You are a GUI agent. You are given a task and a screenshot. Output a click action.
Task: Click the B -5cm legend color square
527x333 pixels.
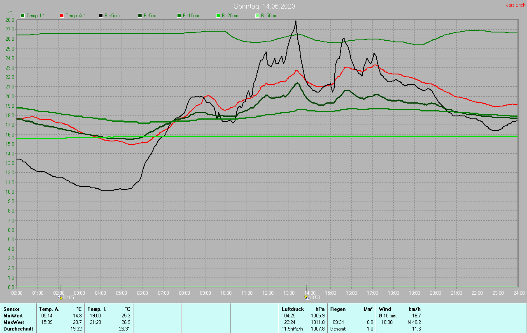[x=140, y=16]
